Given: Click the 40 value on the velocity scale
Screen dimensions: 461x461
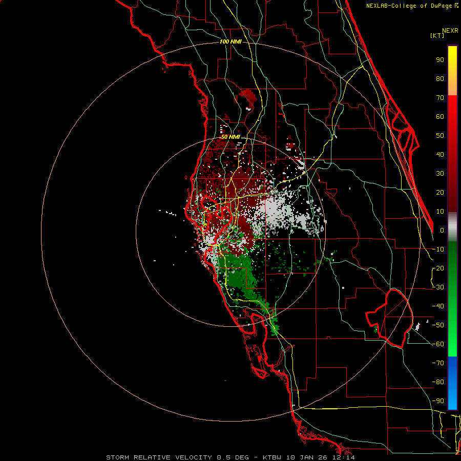Looking at the screenshot, I should coord(440,155).
